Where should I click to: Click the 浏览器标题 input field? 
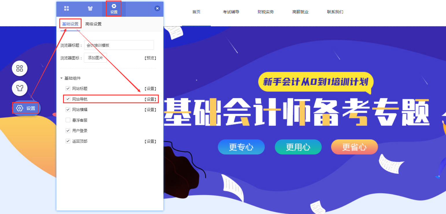[x=119, y=45]
